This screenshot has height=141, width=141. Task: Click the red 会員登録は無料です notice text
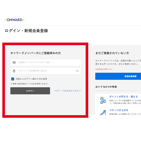pos(104,69)
